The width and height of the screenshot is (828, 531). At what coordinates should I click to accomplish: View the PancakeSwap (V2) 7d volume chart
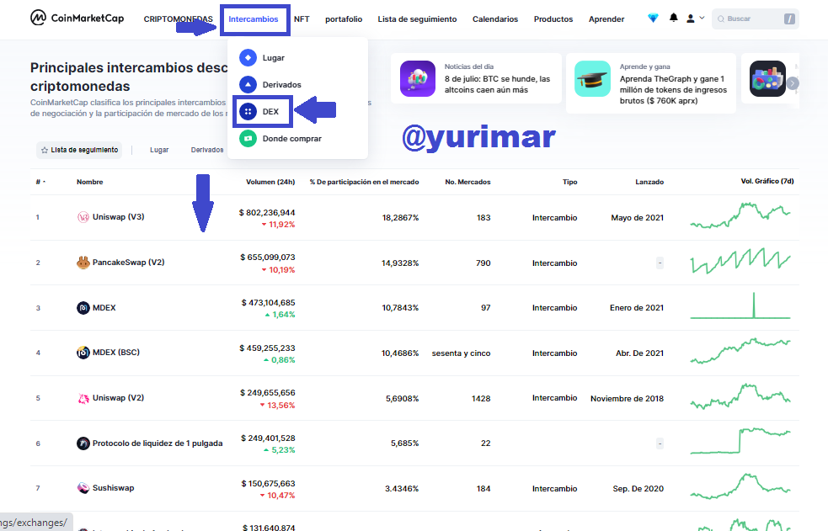pyautogui.click(x=740, y=261)
